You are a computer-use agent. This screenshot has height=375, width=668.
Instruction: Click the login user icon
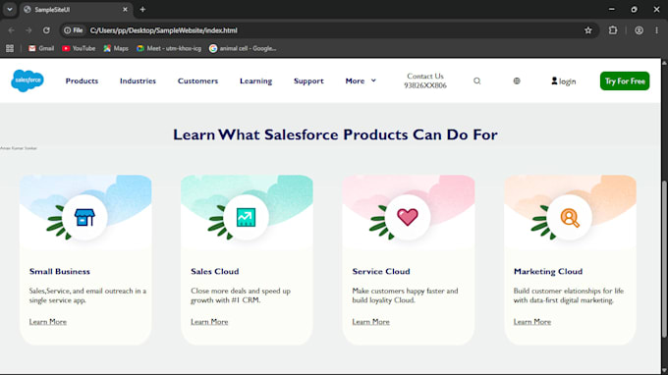coord(554,80)
